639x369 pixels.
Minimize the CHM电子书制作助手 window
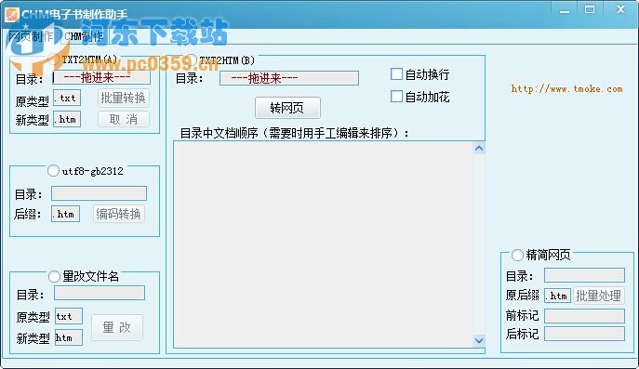click(x=565, y=10)
